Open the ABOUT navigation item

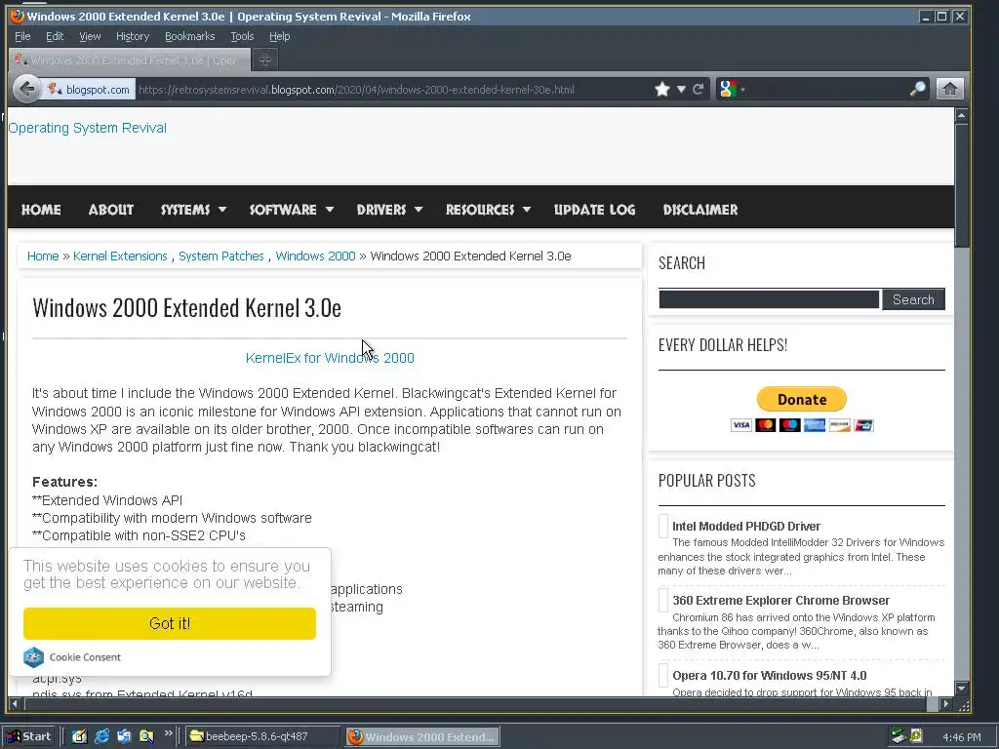click(x=111, y=210)
